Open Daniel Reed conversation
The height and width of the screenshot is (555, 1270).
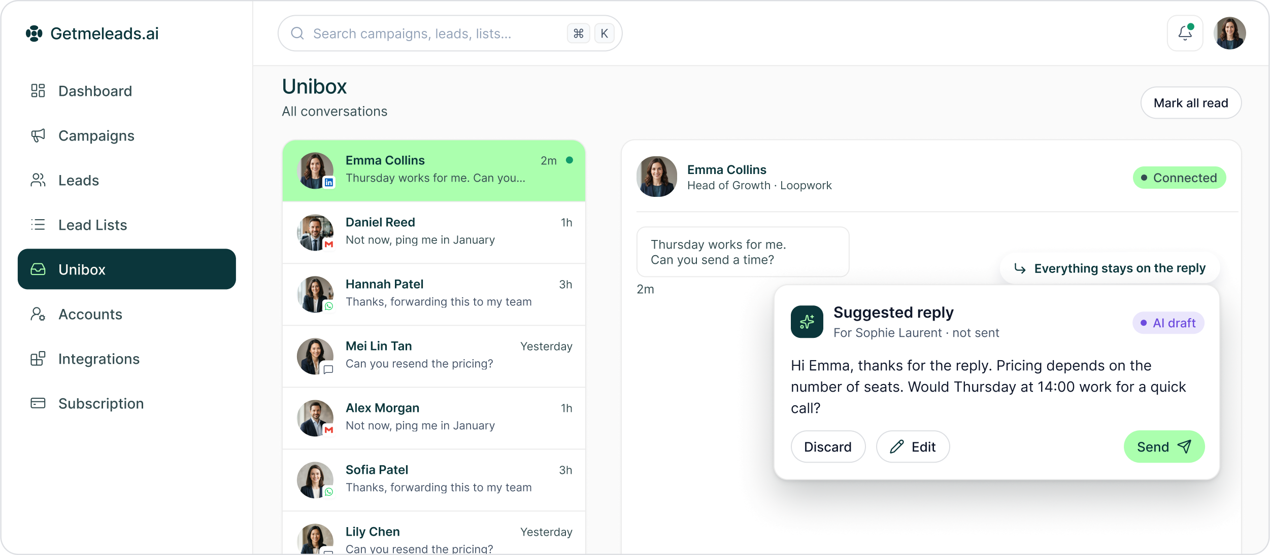pyautogui.click(x=434, y=232)
